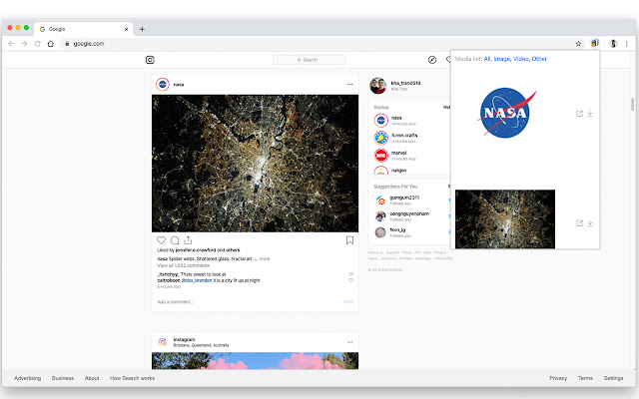Viewport: 639px width, 399px height.
Task: Like the caitrobson comment with its heart
Action: 350,280
